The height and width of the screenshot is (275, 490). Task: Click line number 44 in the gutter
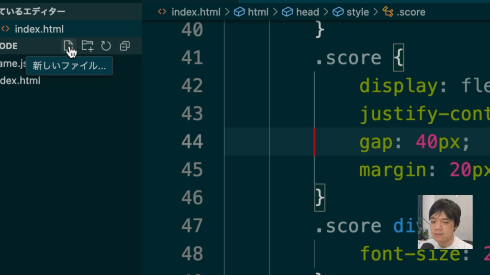(x=192, y=142)
